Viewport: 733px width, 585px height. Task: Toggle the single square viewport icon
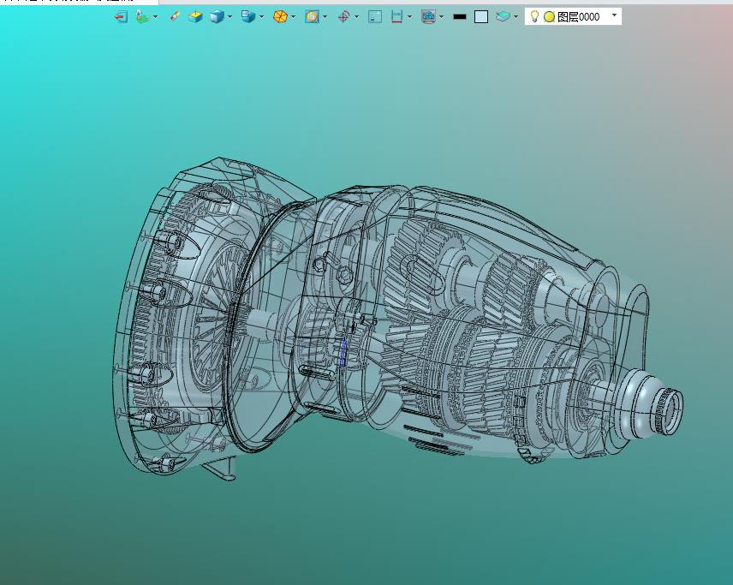(375, 16)
